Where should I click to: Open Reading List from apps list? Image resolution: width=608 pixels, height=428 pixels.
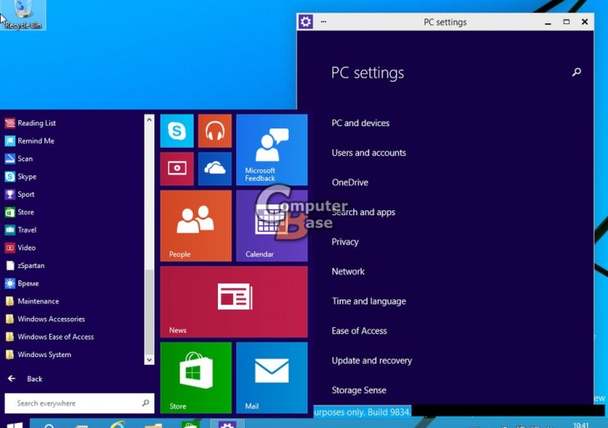tap(36, 123)
